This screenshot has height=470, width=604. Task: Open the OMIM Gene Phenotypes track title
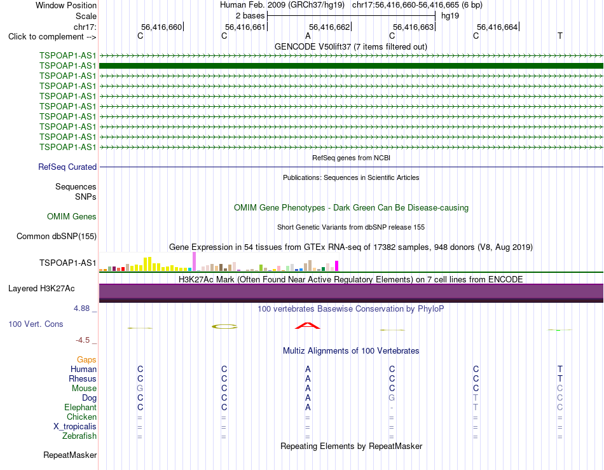pyautogui.click(x=351, y=207)
